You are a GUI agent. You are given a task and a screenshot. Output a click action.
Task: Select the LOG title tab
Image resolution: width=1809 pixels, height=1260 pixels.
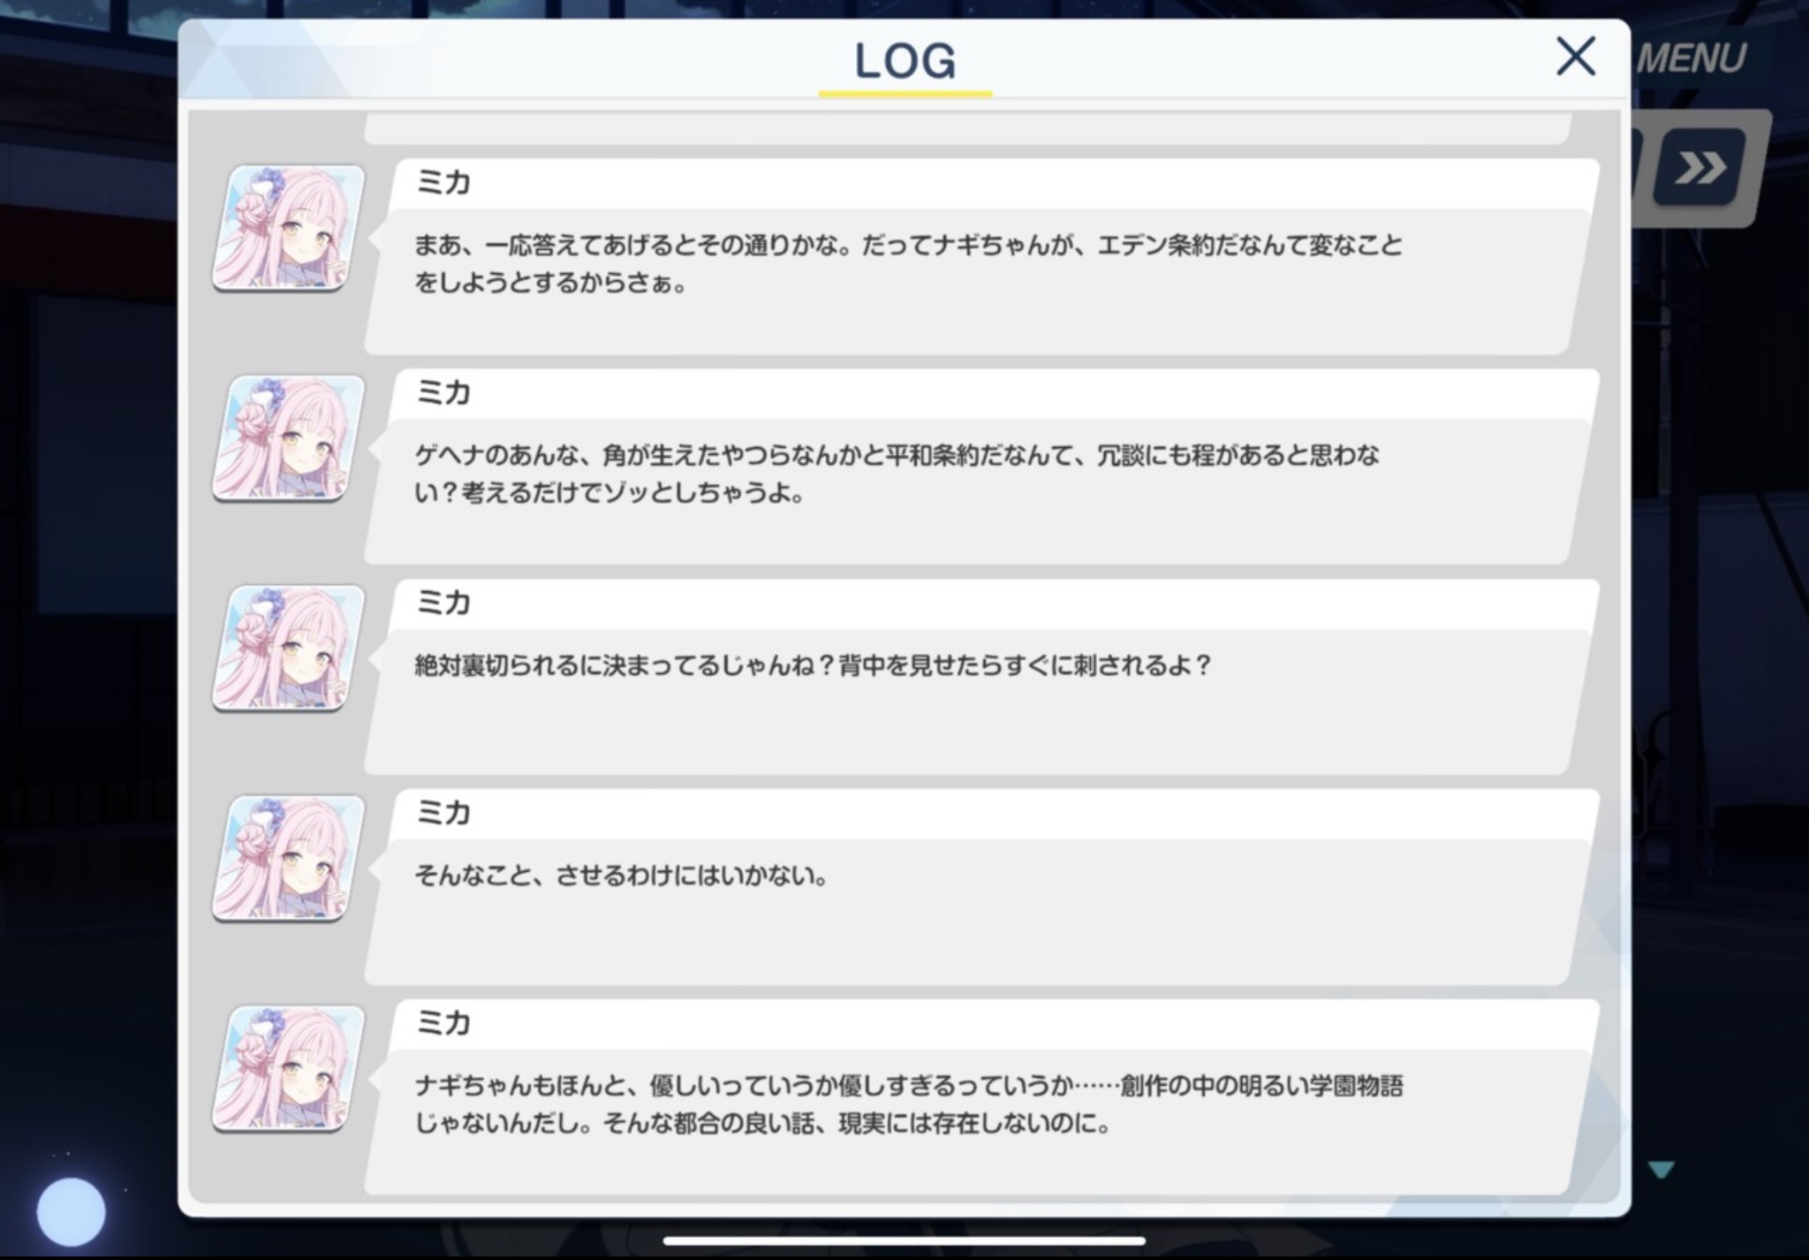(x=904, y=62)
